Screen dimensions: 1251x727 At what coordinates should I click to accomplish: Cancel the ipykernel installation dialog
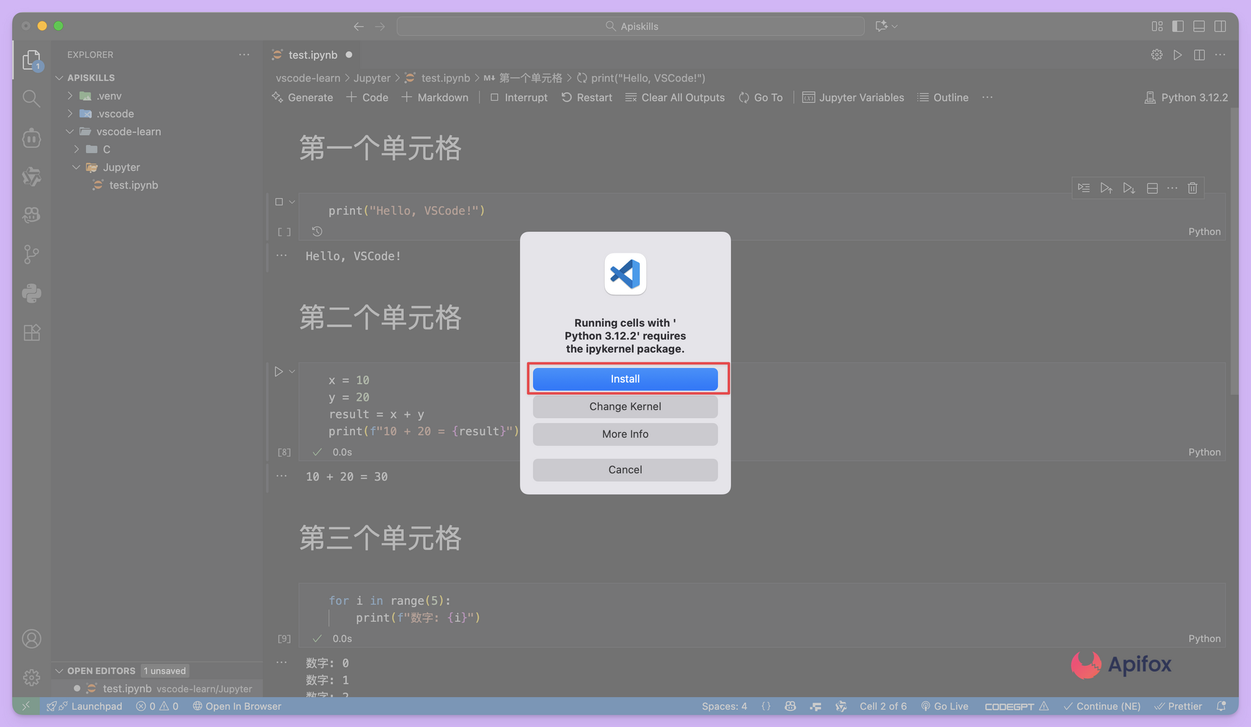625,469
